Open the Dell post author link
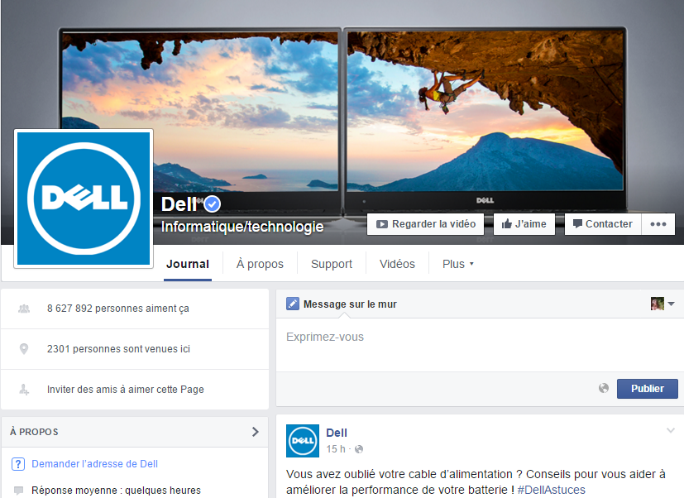Screen dimensions: 684x498 coord(337,433)
